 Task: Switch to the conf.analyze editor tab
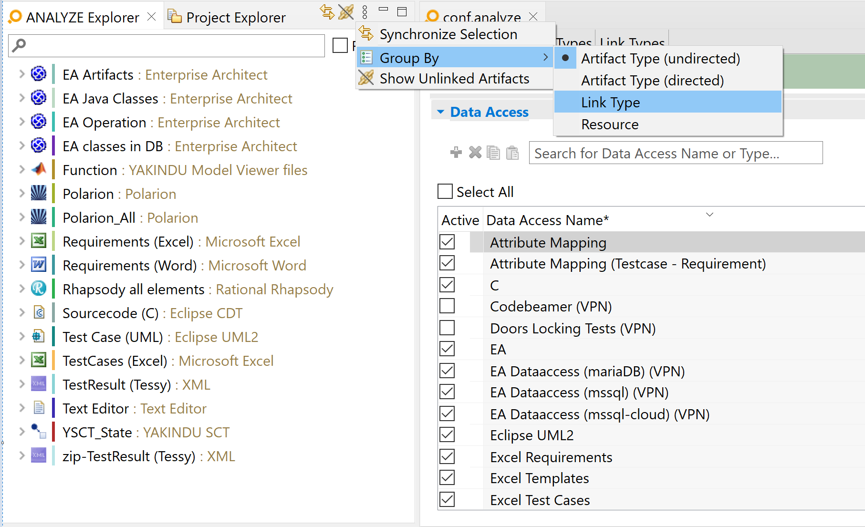[481, 17]
